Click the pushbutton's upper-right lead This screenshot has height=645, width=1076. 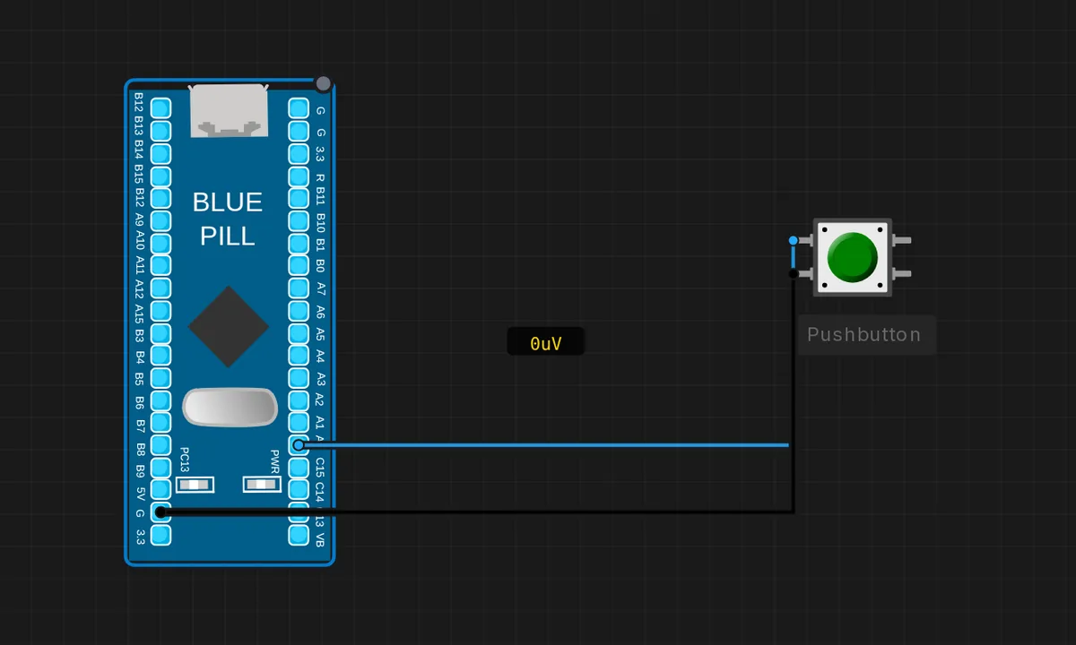pos(902,240)
